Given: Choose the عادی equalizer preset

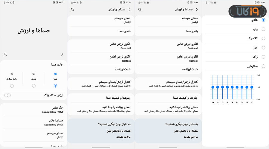Looking at the screenshot, I should [263, 20].
